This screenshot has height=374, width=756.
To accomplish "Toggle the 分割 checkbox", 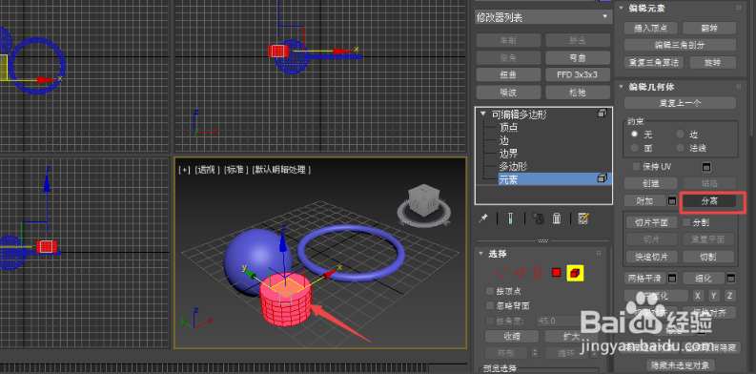I will [686, 222].
